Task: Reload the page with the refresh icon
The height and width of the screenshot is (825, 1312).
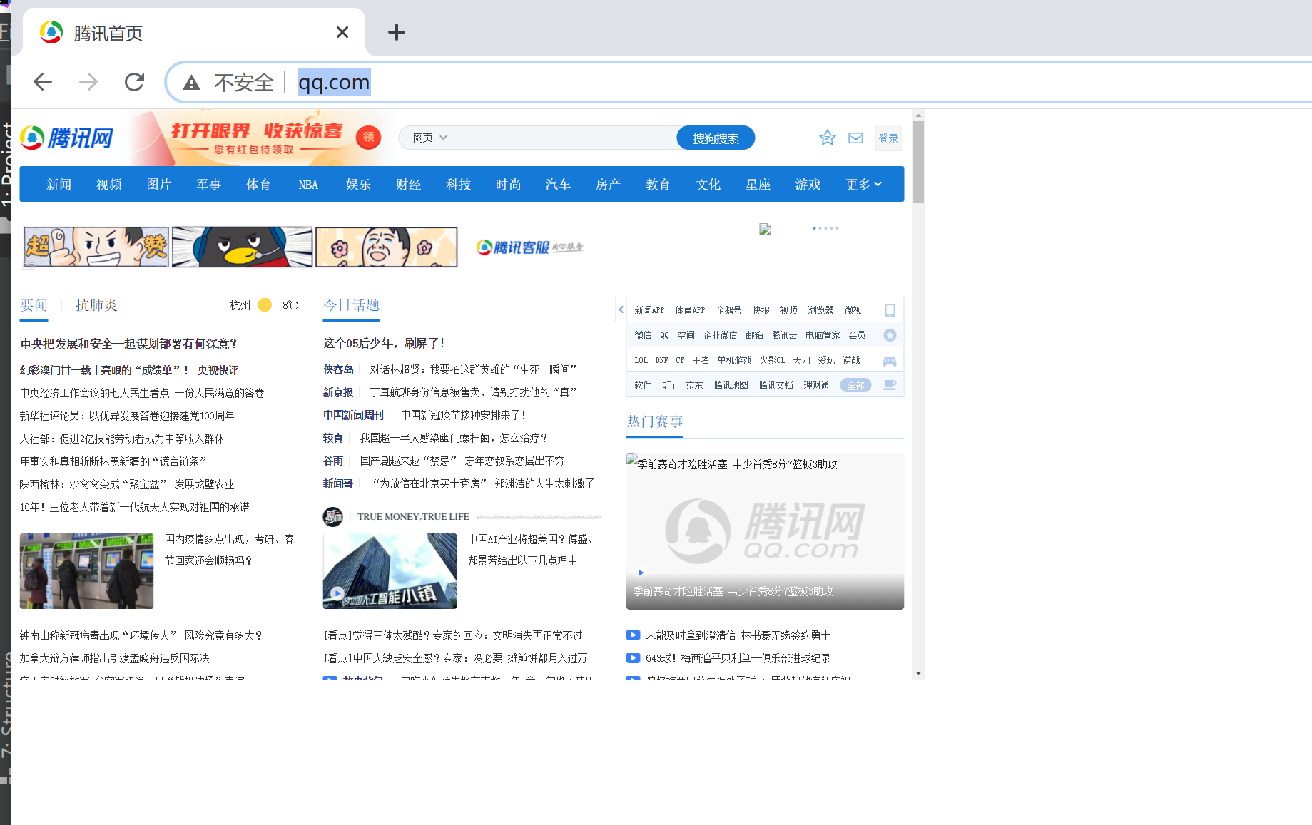Action: point(134,81)
